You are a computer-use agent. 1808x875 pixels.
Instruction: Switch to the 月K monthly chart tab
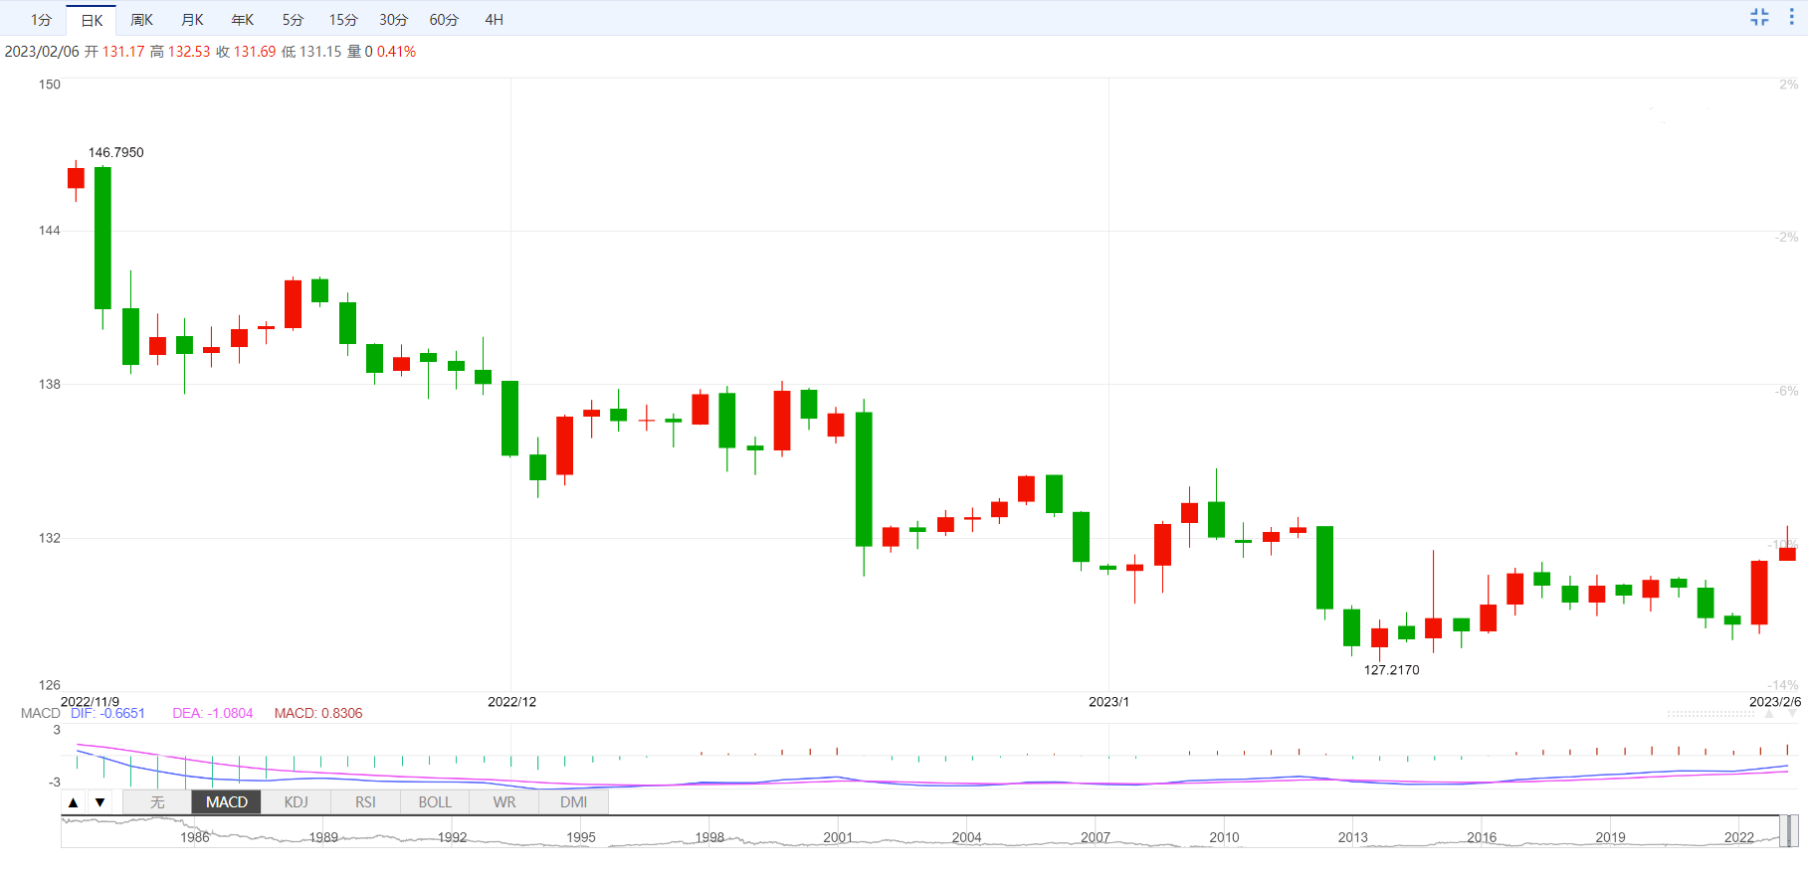click(192, 20)
